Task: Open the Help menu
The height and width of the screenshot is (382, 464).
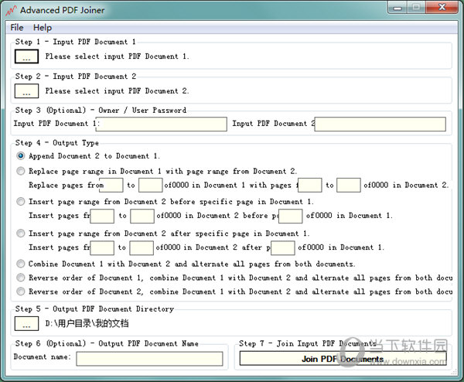Action: tap(43, 28)
